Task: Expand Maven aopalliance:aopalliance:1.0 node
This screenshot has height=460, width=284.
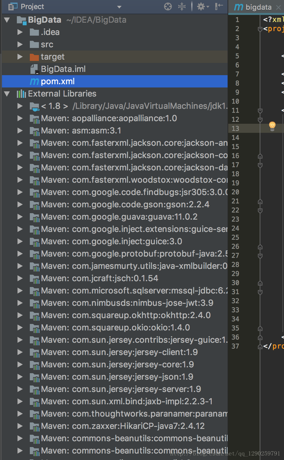Action: tap(20, 118)
